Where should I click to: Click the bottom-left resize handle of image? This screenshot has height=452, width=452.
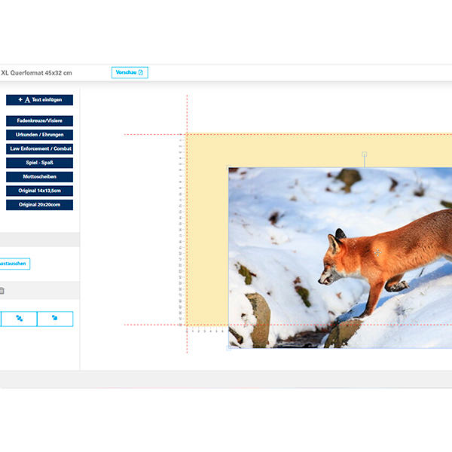coord(229,347)
